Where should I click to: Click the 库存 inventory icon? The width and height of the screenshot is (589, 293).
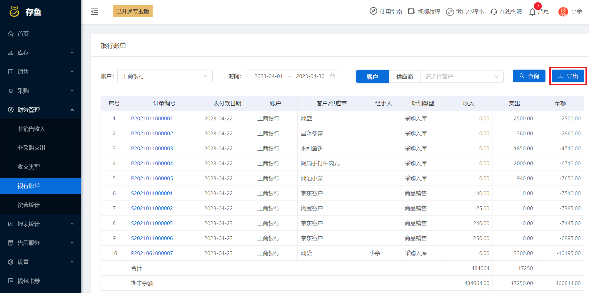pyautogui.click(x=11, y=53)
